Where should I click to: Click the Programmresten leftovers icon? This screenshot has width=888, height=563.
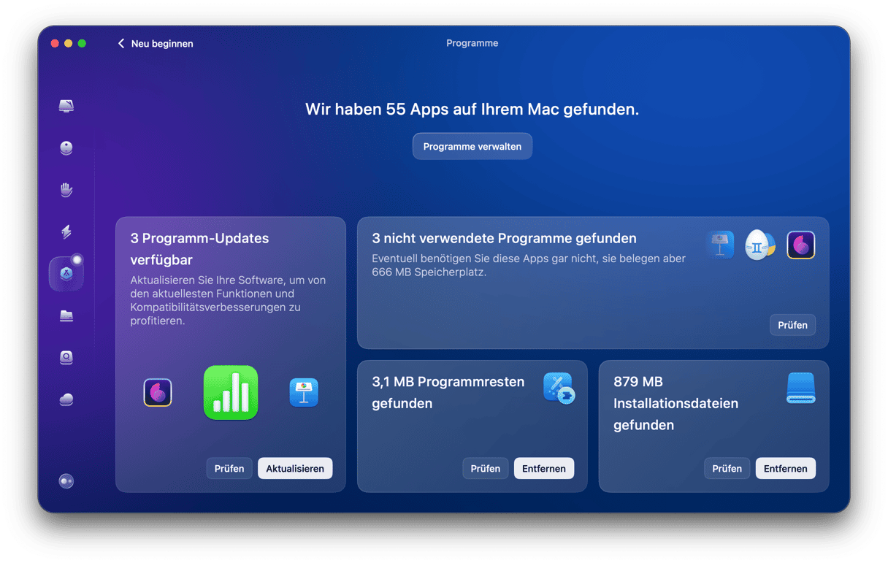coord(559,388)
